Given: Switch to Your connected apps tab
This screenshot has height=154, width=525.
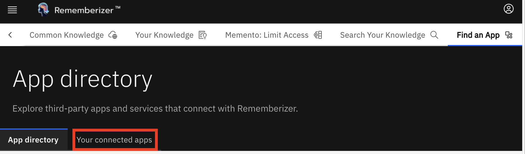Looking at the screenshot, I should click(x=114, y=140).
